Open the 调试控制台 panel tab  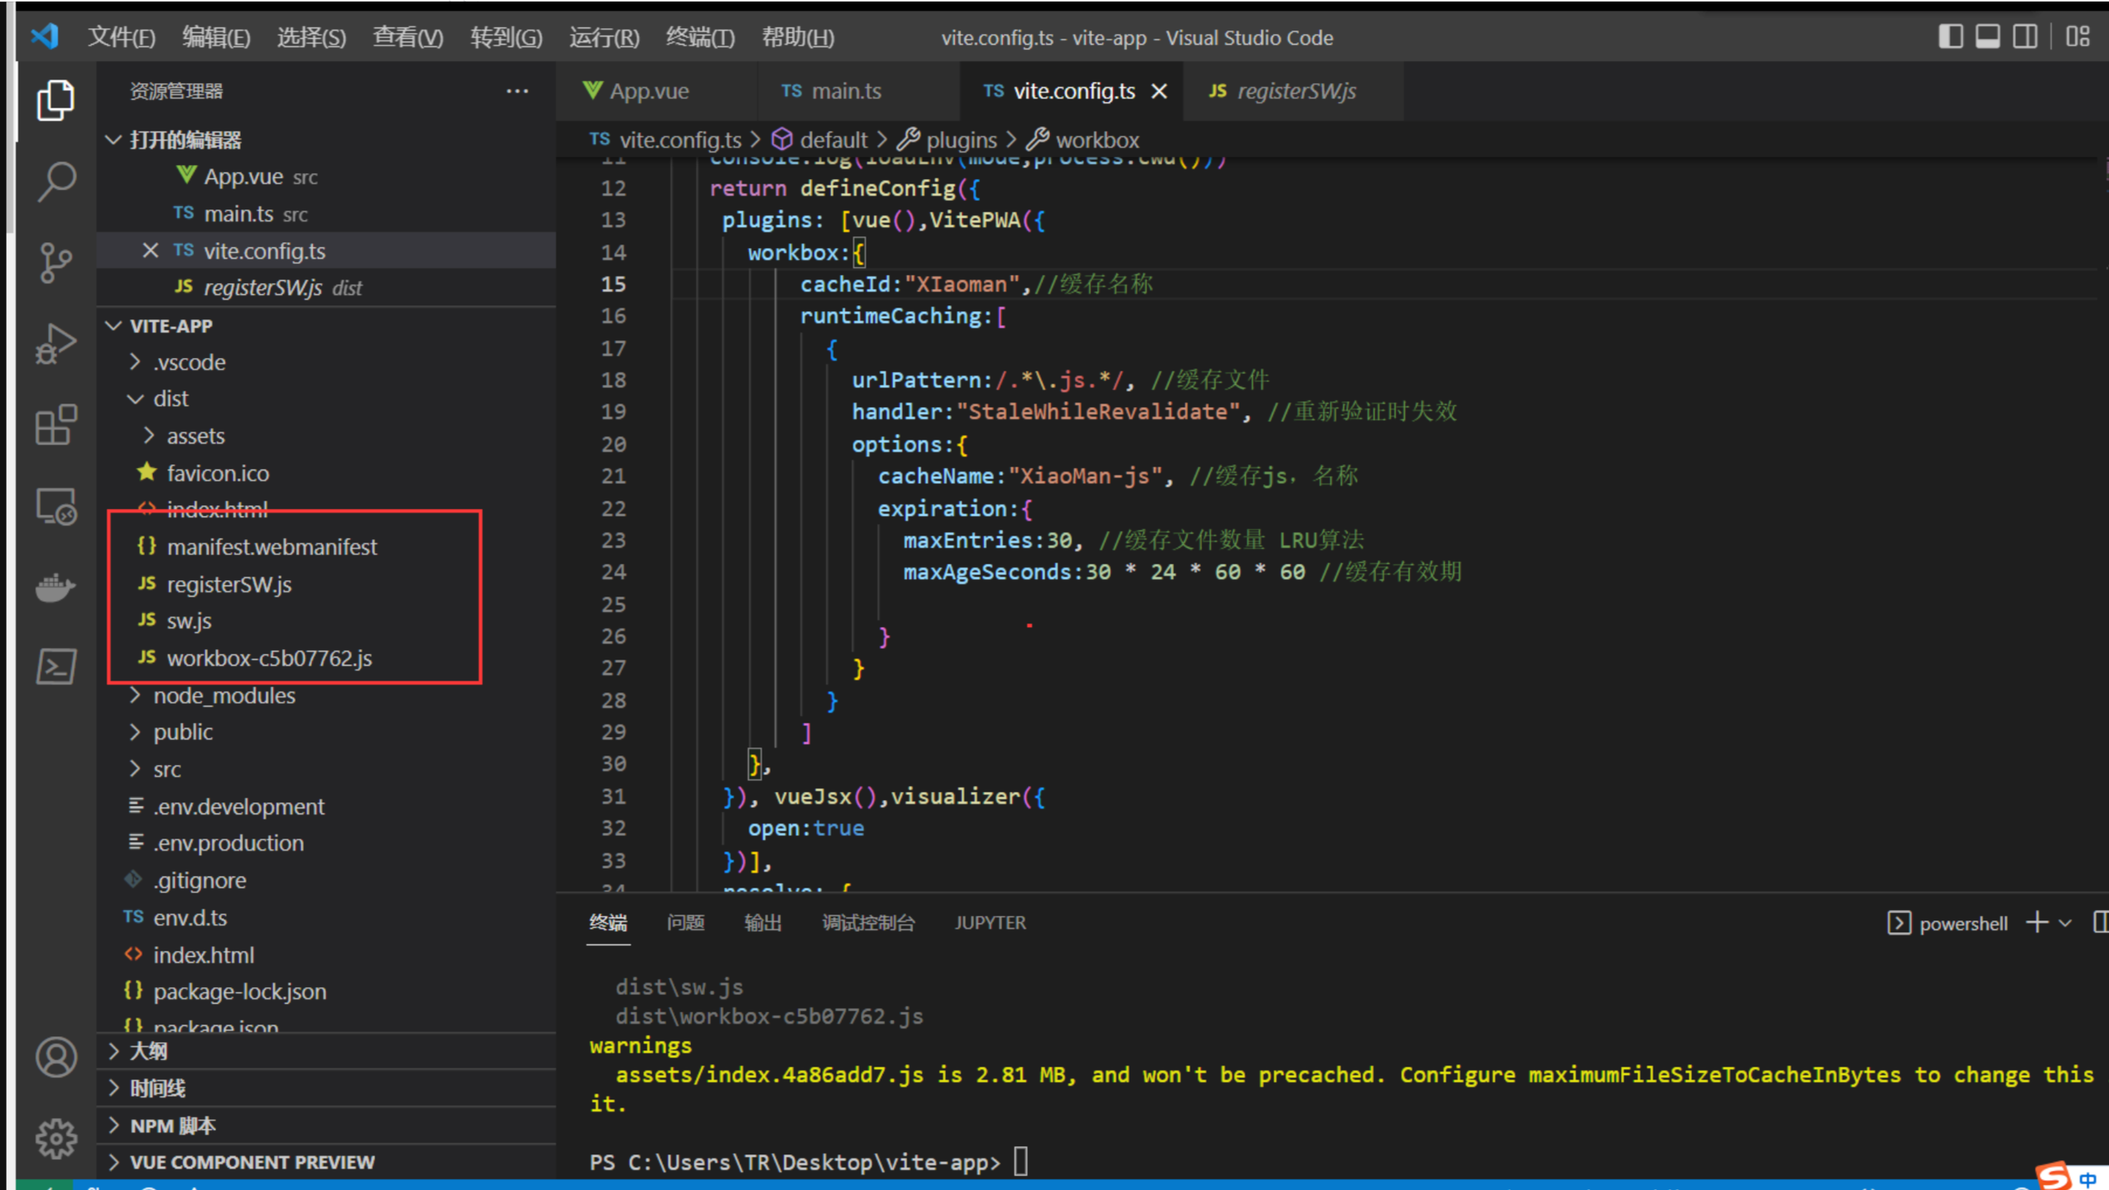coord(868,923)
